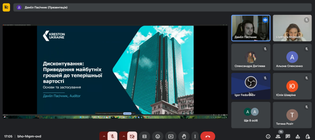The height and width of the screenshot is (140, 315).
Task: Expand audio settings arrow beside microphone
Action: pyautogui.click(x=104, y=136)
